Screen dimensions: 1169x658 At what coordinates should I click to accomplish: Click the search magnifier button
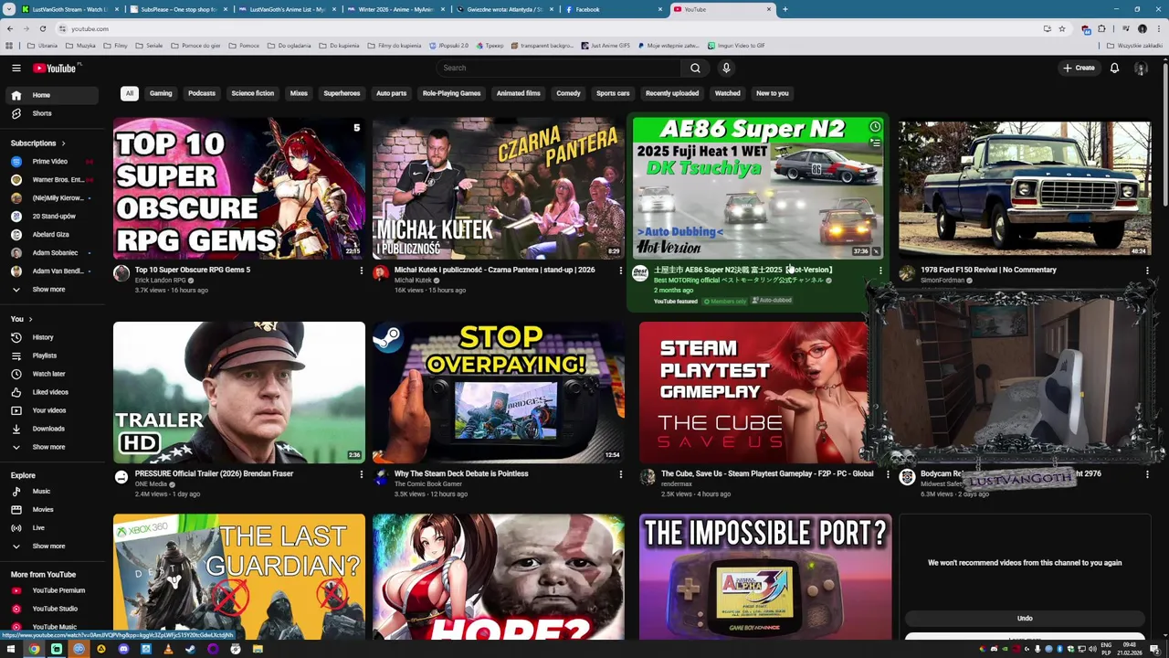click(695, 68)
